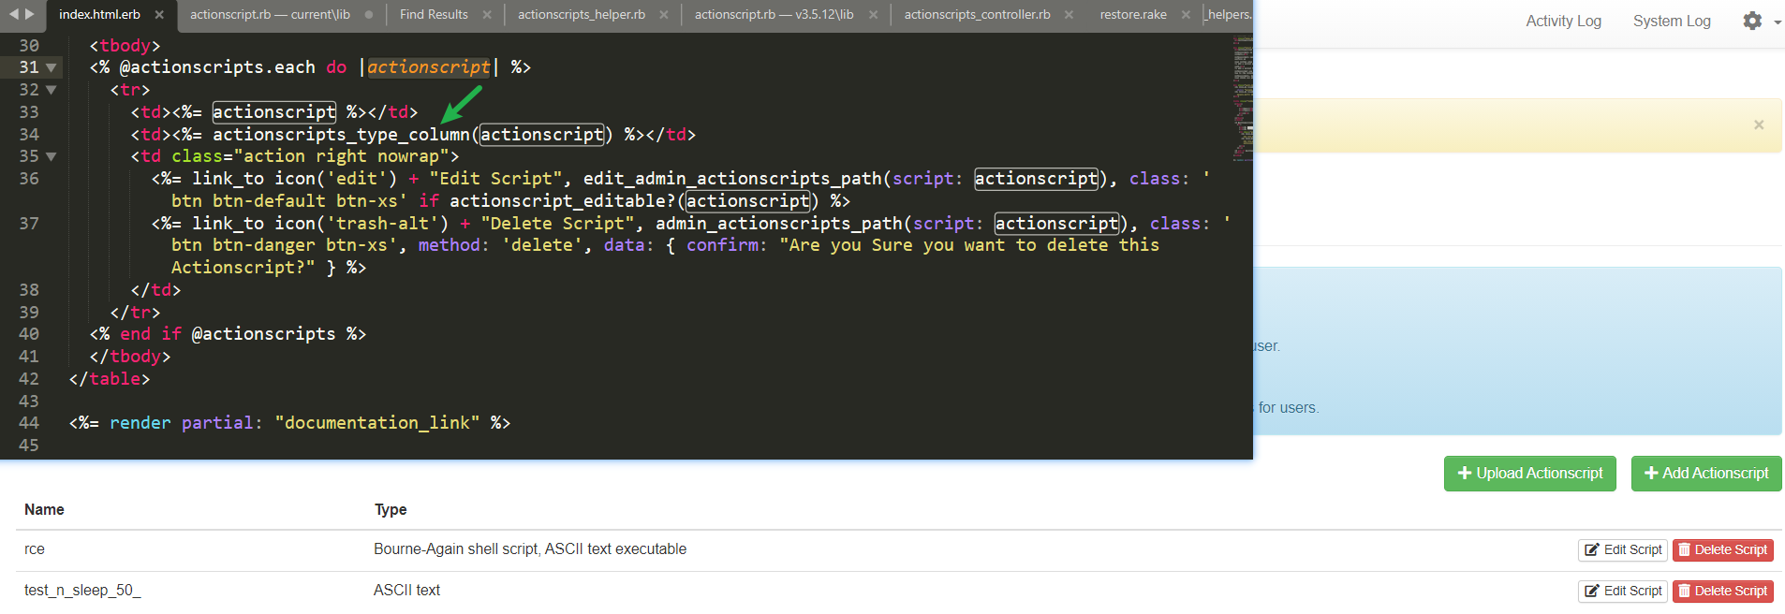Close the restore.rake tab

click(x=1186, y=15)
